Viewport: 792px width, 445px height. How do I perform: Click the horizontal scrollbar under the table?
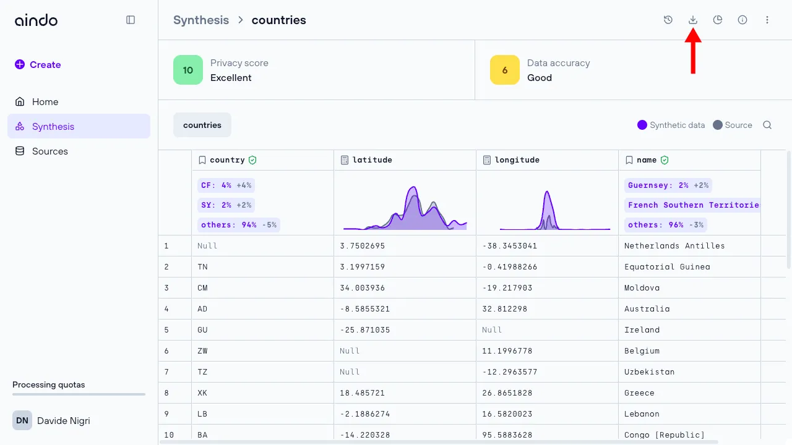(x=439, y=442)
